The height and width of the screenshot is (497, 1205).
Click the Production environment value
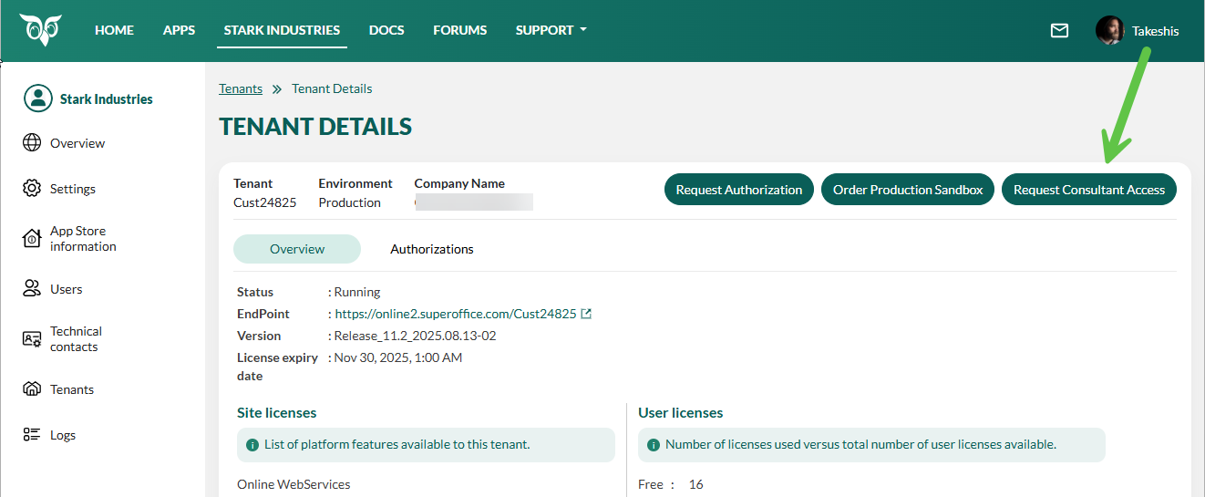pyautogui.click(x=349, y=202)
